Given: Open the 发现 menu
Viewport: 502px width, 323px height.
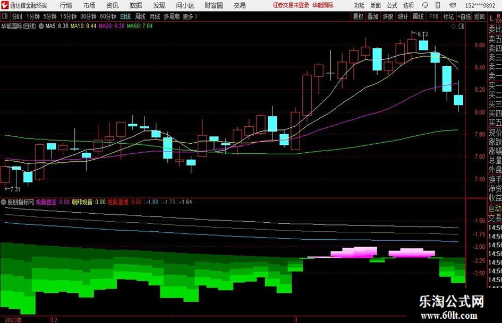Looking at the screenshot, I should tap(159, 5).
